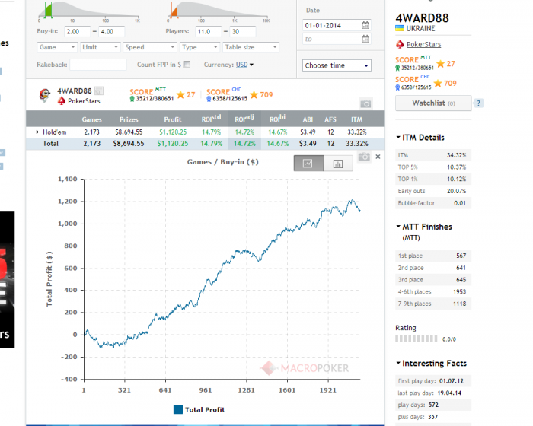Image resolution: width=533 pixels, height=426 pixels.
Task: Check the Count FPP in $ checkbox
Action: [x=187, y=65]
